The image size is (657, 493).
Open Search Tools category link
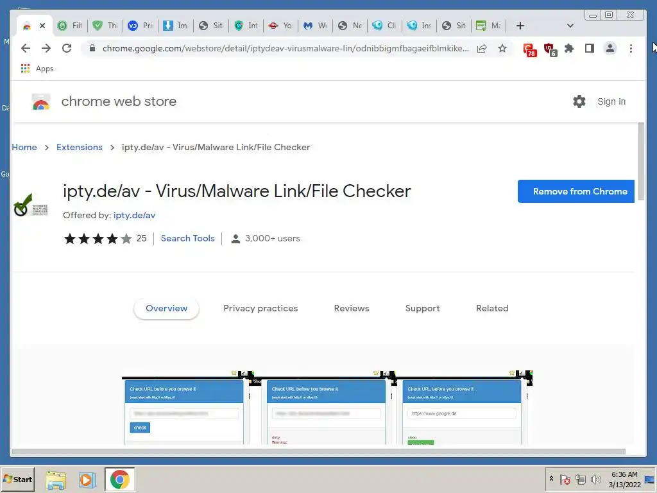click(188, 238)
